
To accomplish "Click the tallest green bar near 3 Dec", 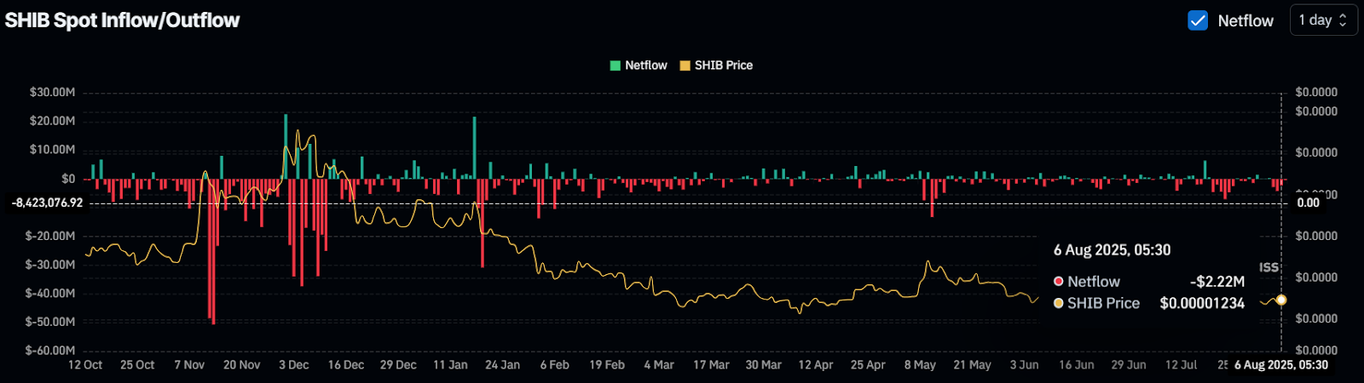I will [x=286, y=146].
